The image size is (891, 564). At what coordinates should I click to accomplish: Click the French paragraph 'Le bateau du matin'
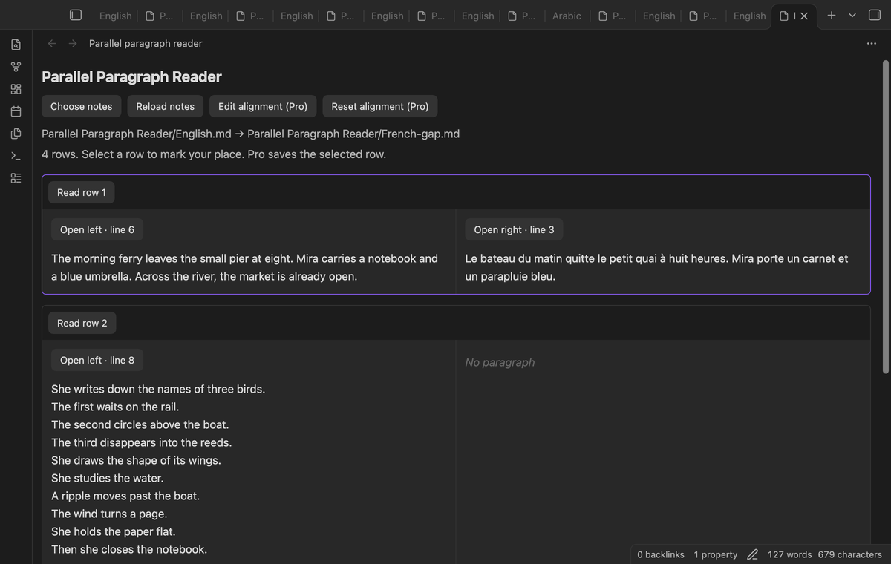point(656,267)
